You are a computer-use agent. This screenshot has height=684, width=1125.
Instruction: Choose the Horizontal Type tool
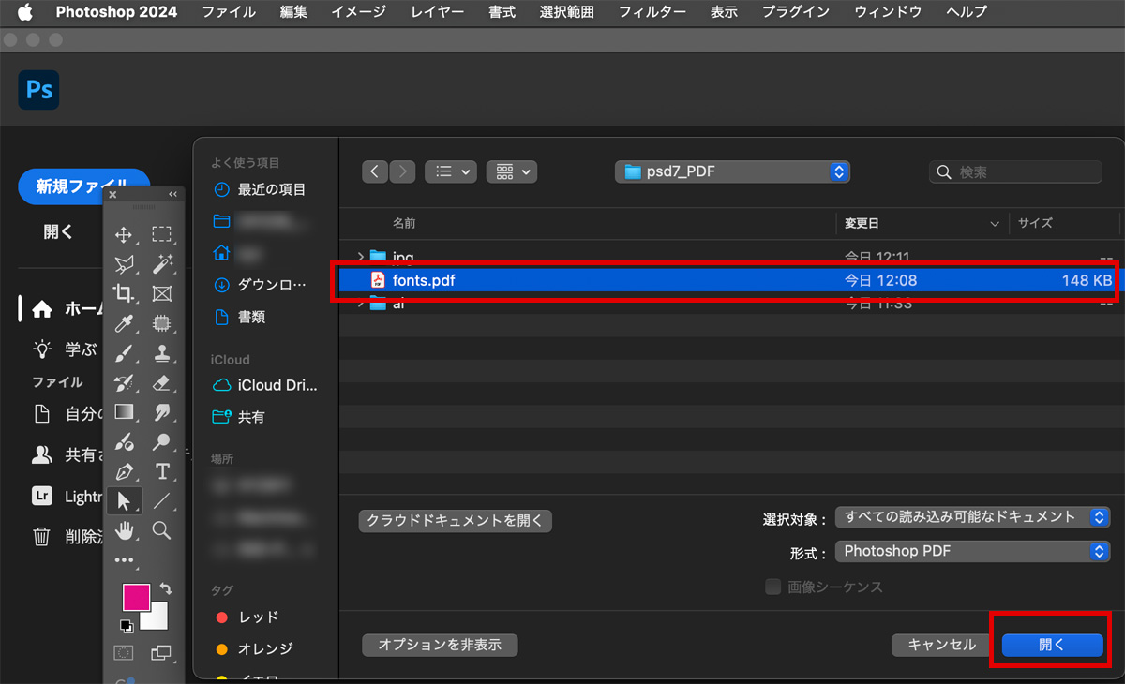161,471
